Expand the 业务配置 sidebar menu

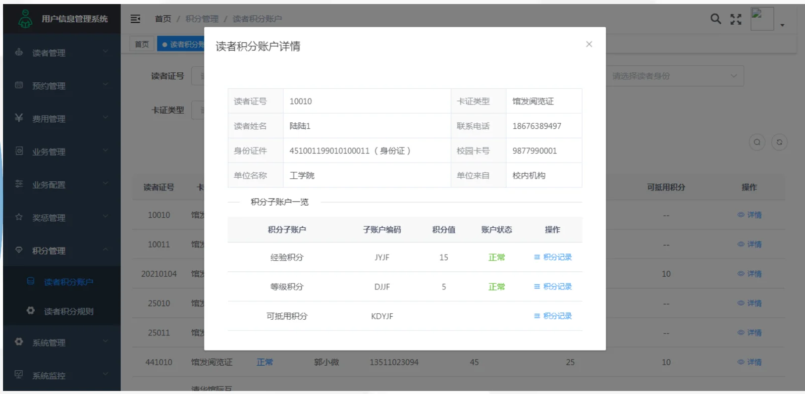(62, 184)
